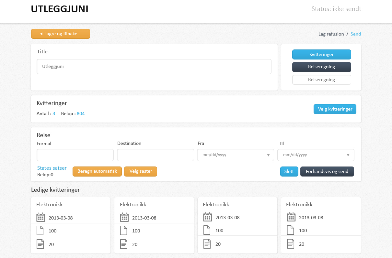Click calendar icon on second Elektronikk card
The image size is (392, 258).
pyautogui.click(x=124, y=217)
